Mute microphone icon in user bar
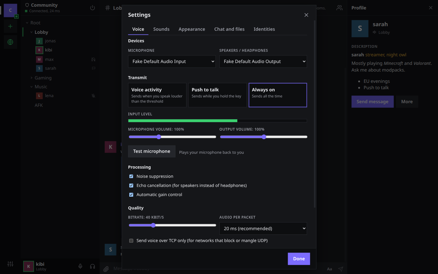 80,266
